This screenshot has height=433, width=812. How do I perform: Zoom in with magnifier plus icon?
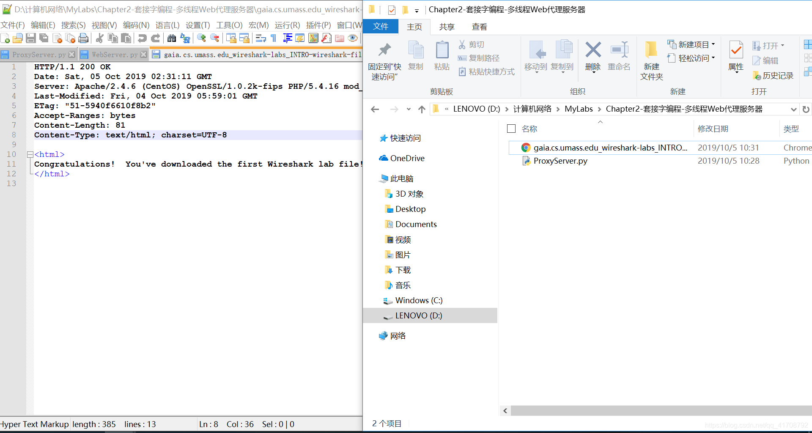click(201, 38)
